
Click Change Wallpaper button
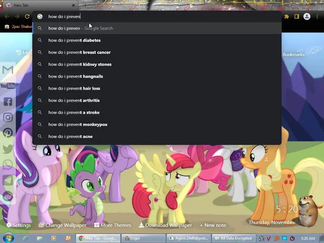(63, 225)
